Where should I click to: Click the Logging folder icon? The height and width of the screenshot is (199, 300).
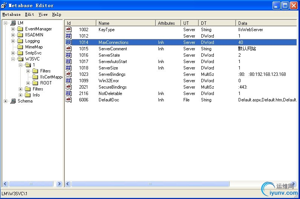tap(20, 41)
